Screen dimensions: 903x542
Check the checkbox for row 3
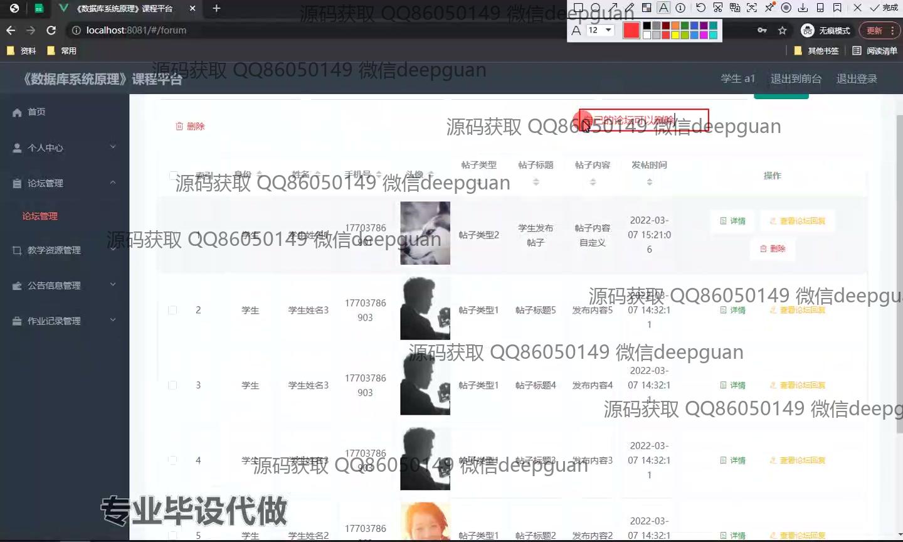(x=172, y=385)
